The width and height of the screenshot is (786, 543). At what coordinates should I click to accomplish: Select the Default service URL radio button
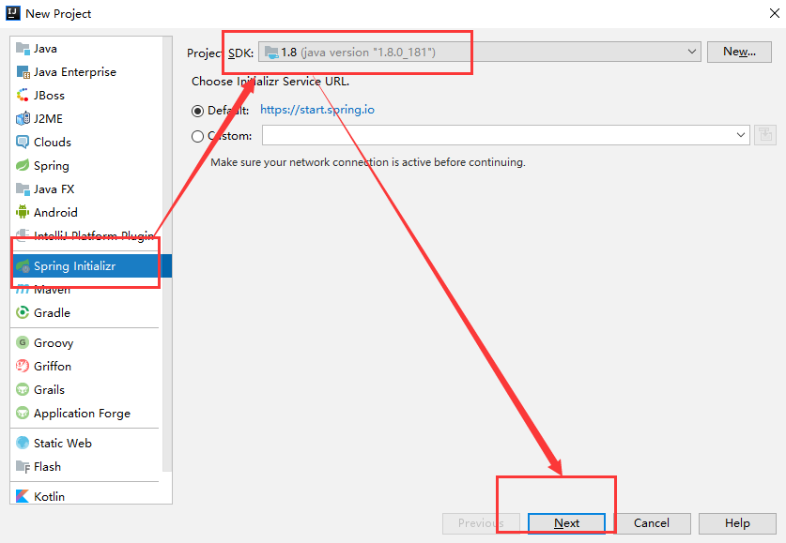click(197, 111)
